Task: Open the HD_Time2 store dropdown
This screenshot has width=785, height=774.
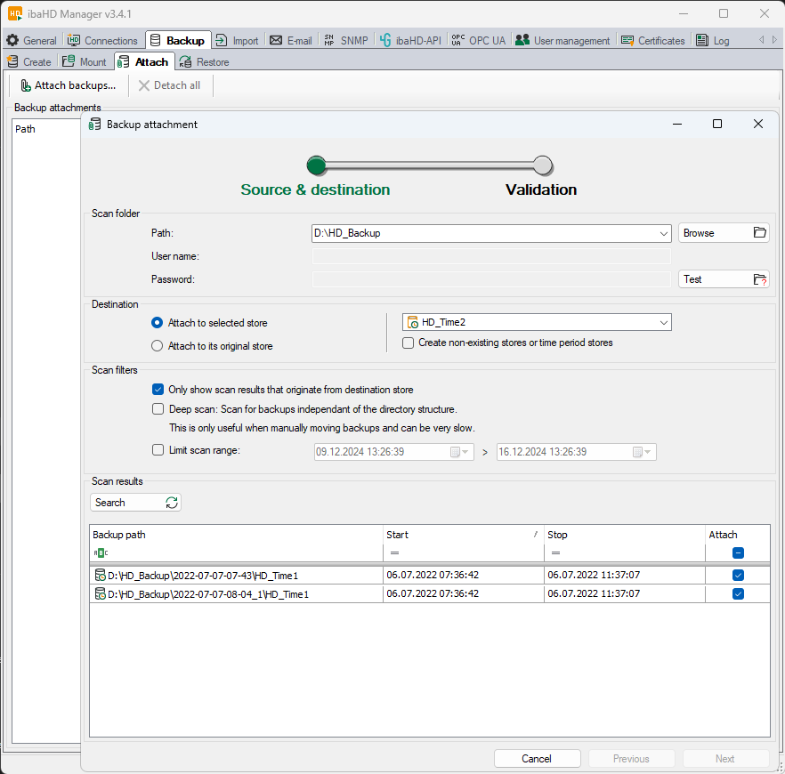Action: tap(663, 323)
